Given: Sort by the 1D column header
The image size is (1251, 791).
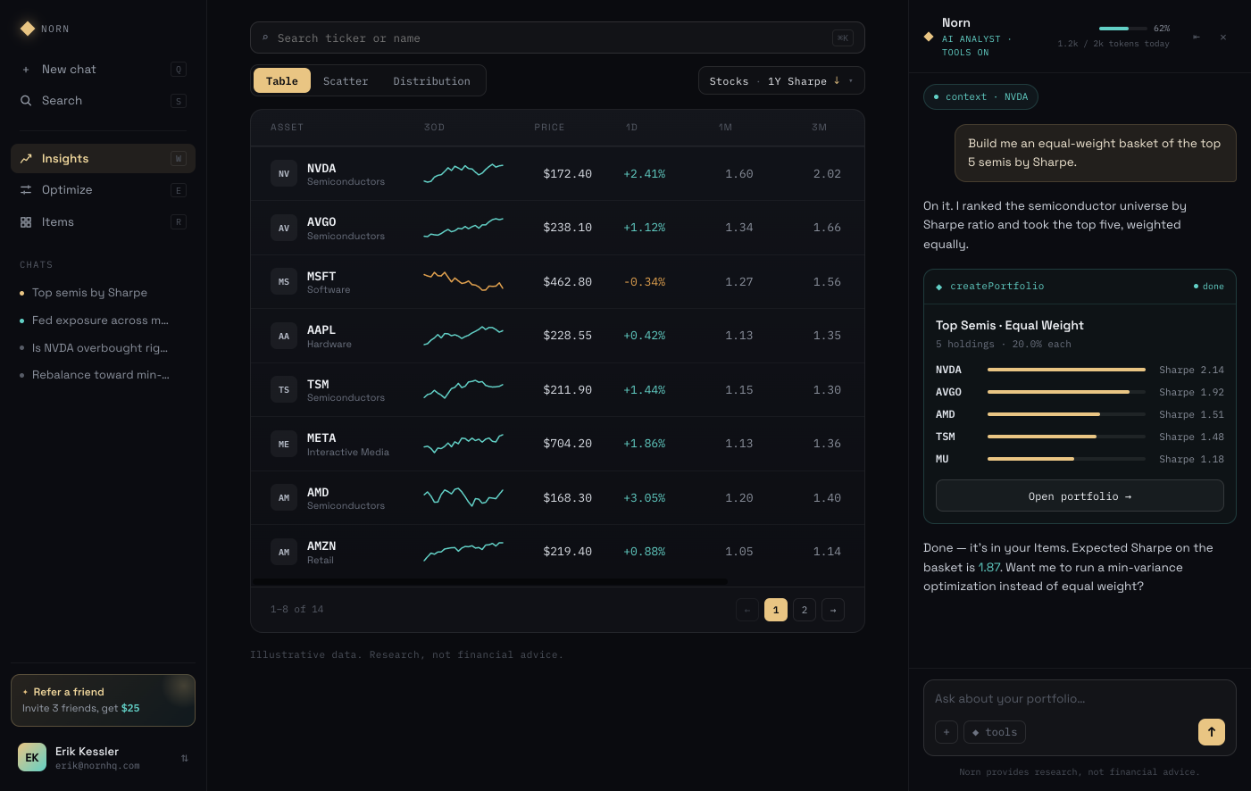Looking at the screenshot, I should [x=631, y=128].
